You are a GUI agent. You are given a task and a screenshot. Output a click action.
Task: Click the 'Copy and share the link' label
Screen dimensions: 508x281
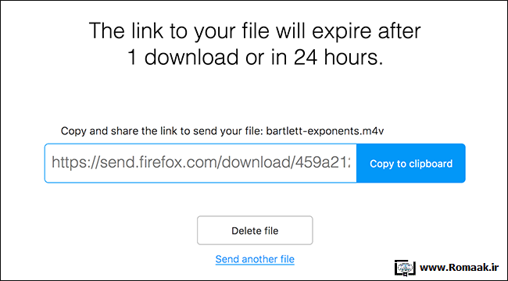[162, 131]
